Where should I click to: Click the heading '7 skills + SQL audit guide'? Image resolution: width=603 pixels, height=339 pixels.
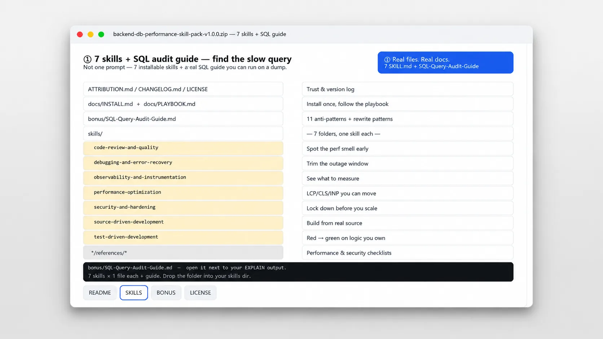point(146,59)
